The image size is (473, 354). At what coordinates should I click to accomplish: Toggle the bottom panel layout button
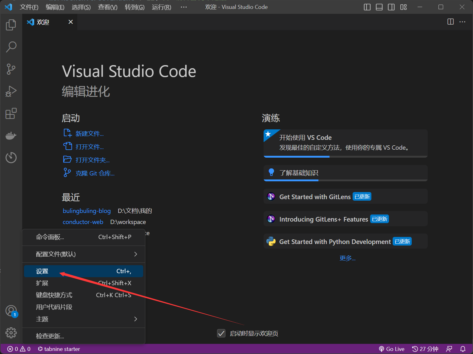379,7
